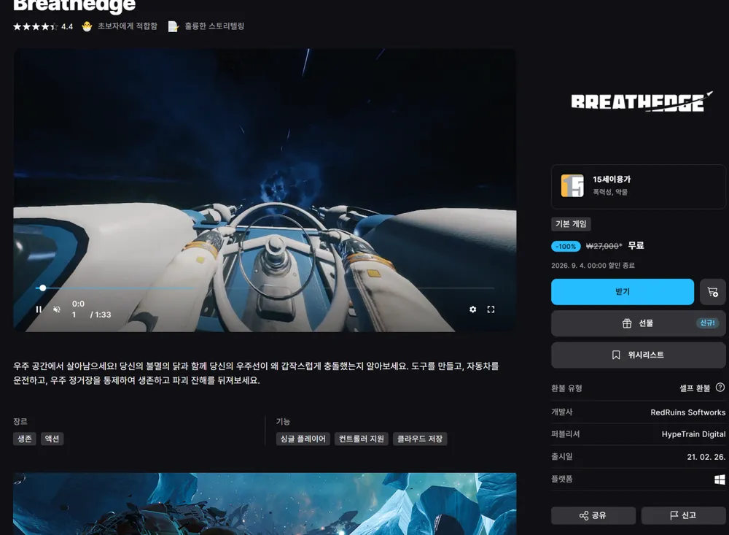
Task: Click the 셀프 환불 refund type text
Action: click(x=695, y=388)
